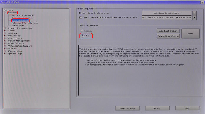The height and width of the screenshot is (114, 205).
Task: Select Wireless label in tree
Action: tap(13, 48)
